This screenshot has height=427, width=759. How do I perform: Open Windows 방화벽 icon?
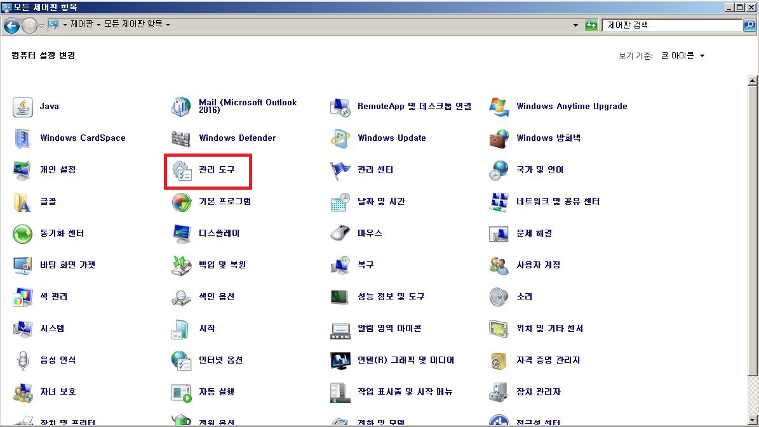[499, 138]
